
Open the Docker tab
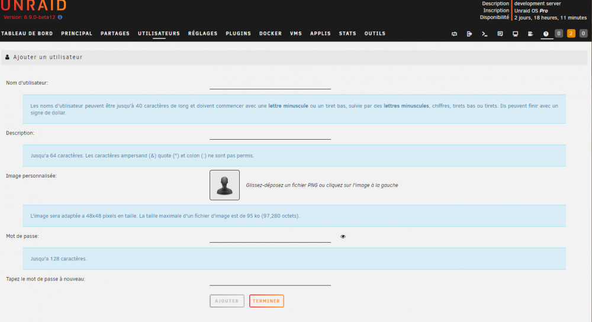click(271, 34)
